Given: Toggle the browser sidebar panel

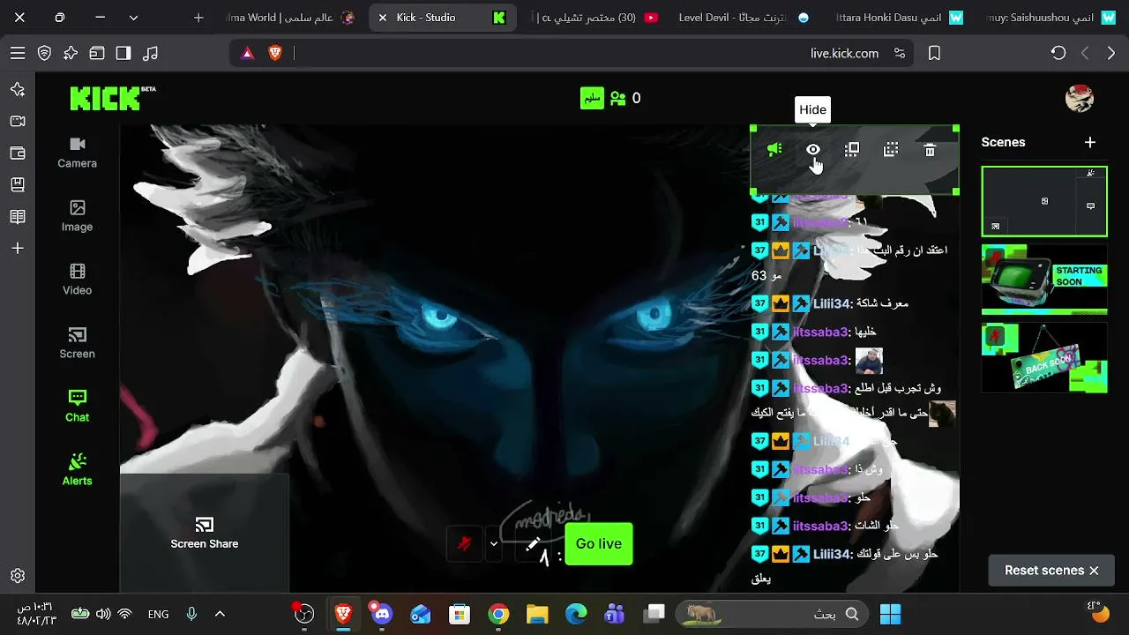Looking at the screenshot, I should click(123, 53).
